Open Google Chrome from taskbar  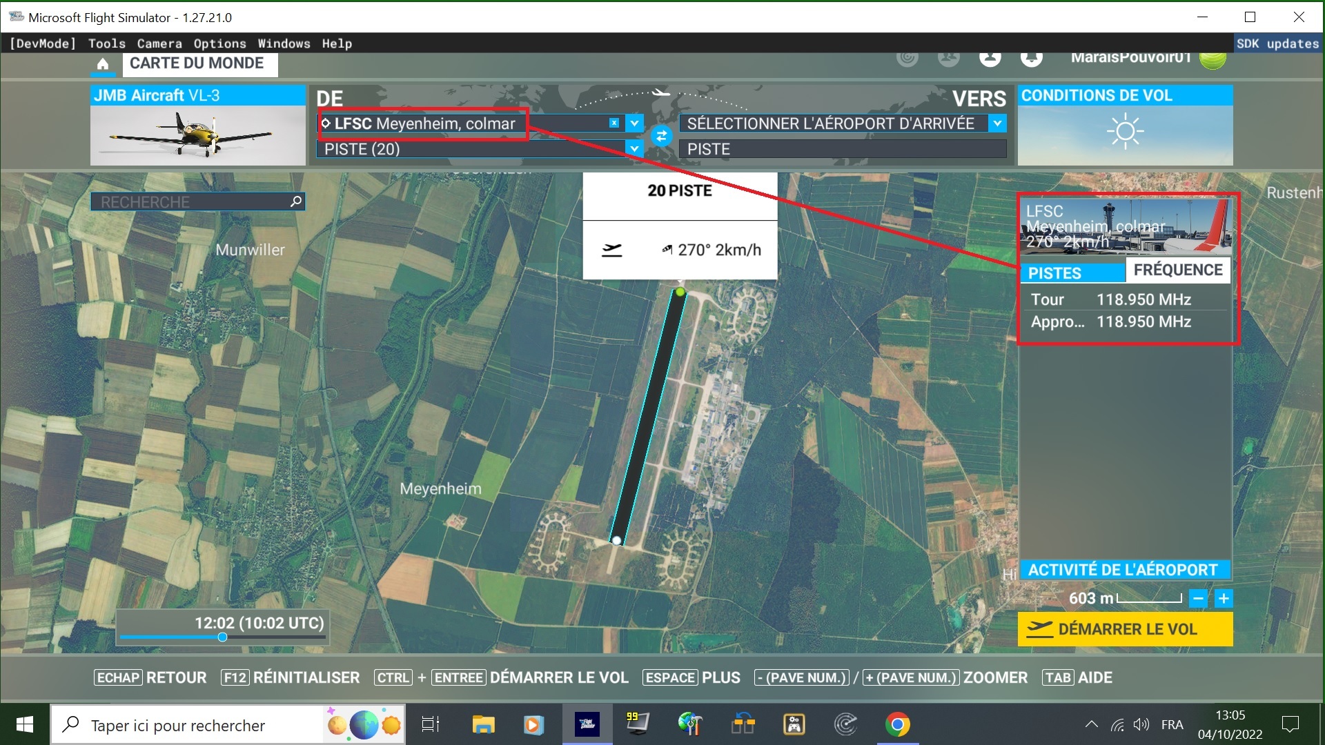pyautogui.click(x=897, y=724)
